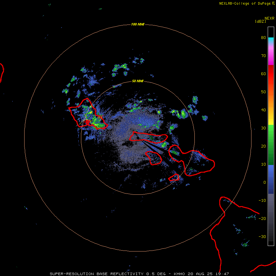Click the 50 value on the dBZ scale
The image size is (276, 276).
(263, 92)
